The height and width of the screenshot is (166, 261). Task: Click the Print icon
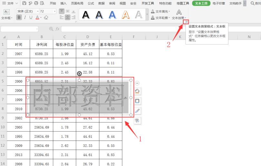(36, 3)
